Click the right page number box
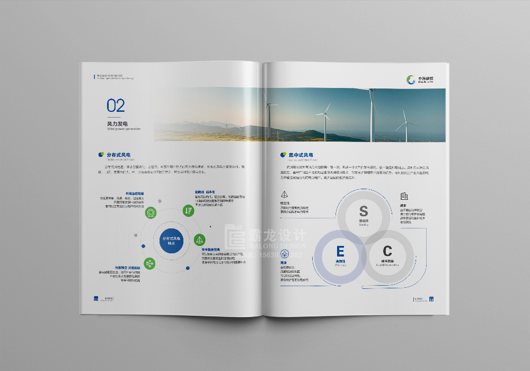The height and width of the screenshot is (371, 530). (431, 300)
